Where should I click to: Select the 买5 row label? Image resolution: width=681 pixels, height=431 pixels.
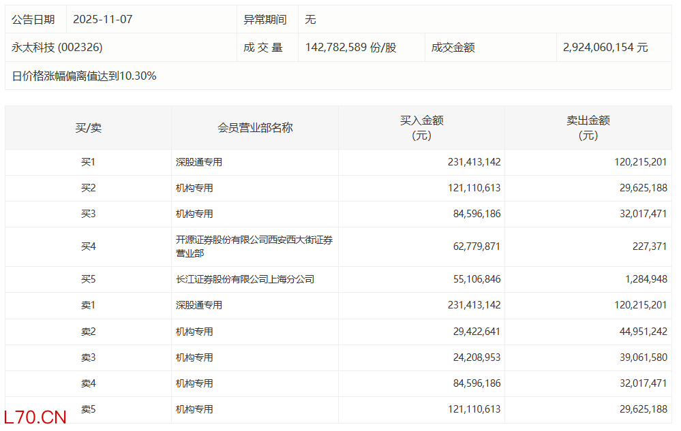tap(88, 279)
